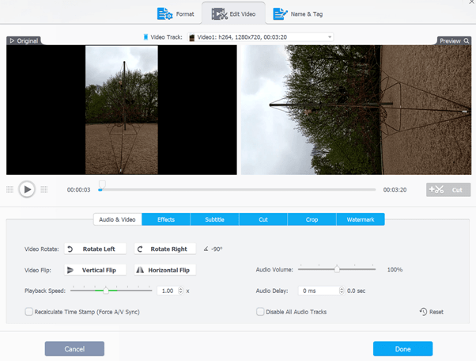Click the Reset button
The height and width of the screenshot is (361, 476).
click(x=432, y=312)
